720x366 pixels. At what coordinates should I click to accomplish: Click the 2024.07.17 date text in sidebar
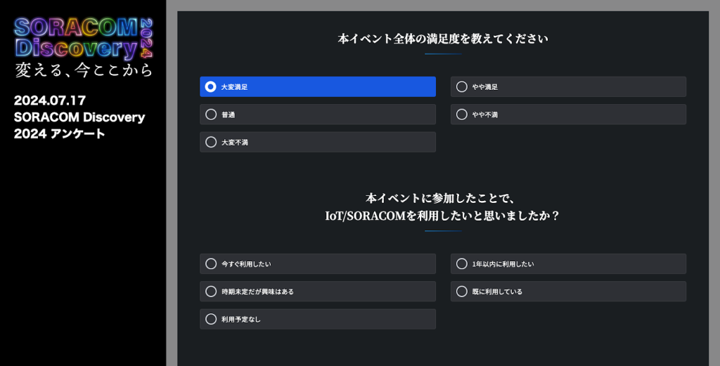click(49, 101)
